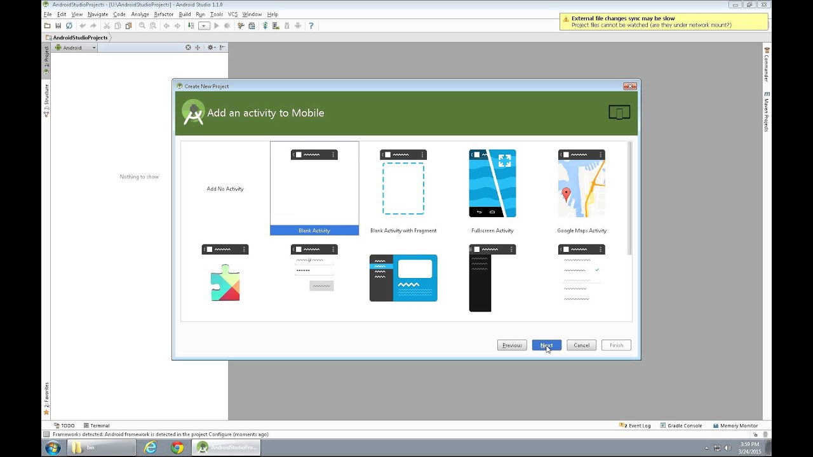Select the Blank Activity template
This screenshot has height=457, width=813.
[314, 188]
